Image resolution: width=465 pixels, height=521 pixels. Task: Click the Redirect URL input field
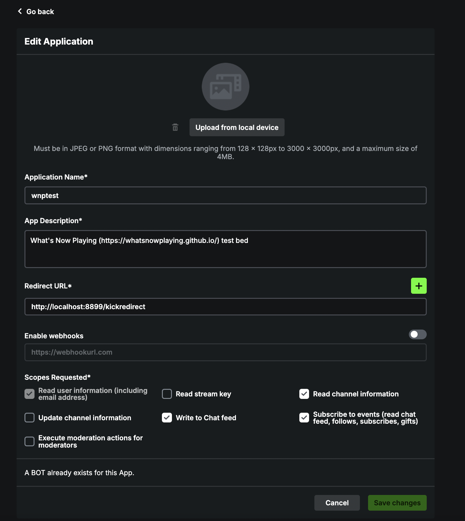(x=225, y=307)
